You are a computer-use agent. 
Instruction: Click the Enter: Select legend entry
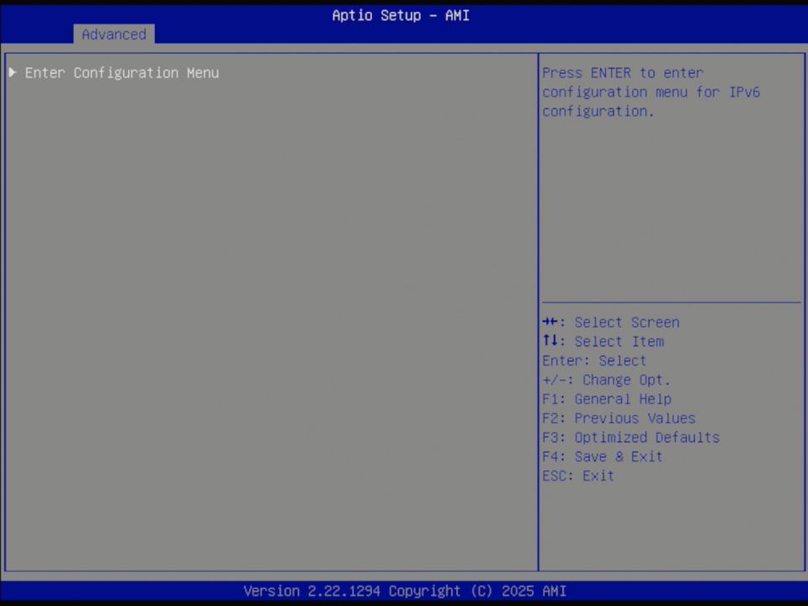593,360
